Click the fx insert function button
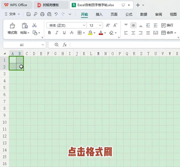 pos(65,45)
